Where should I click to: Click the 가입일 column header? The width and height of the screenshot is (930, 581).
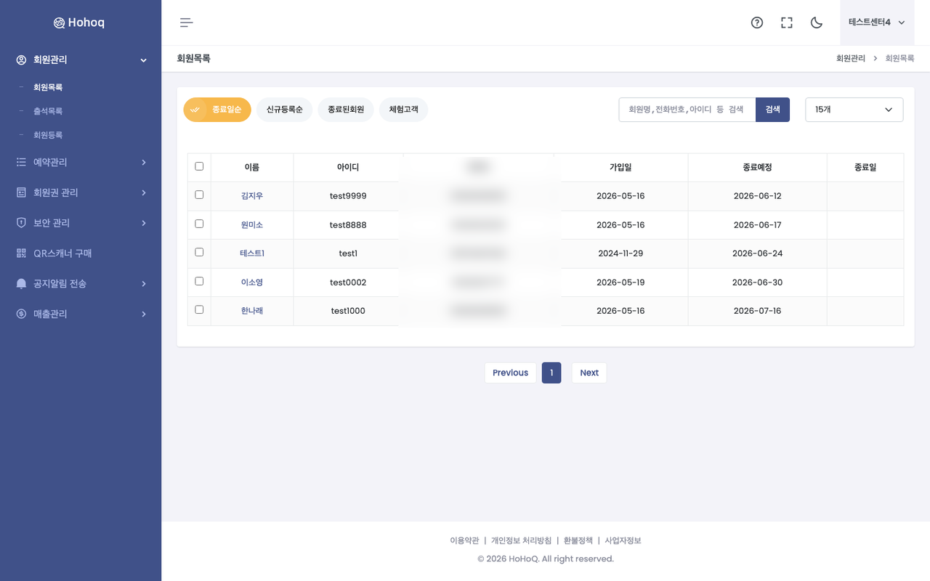tap(620, 167)
